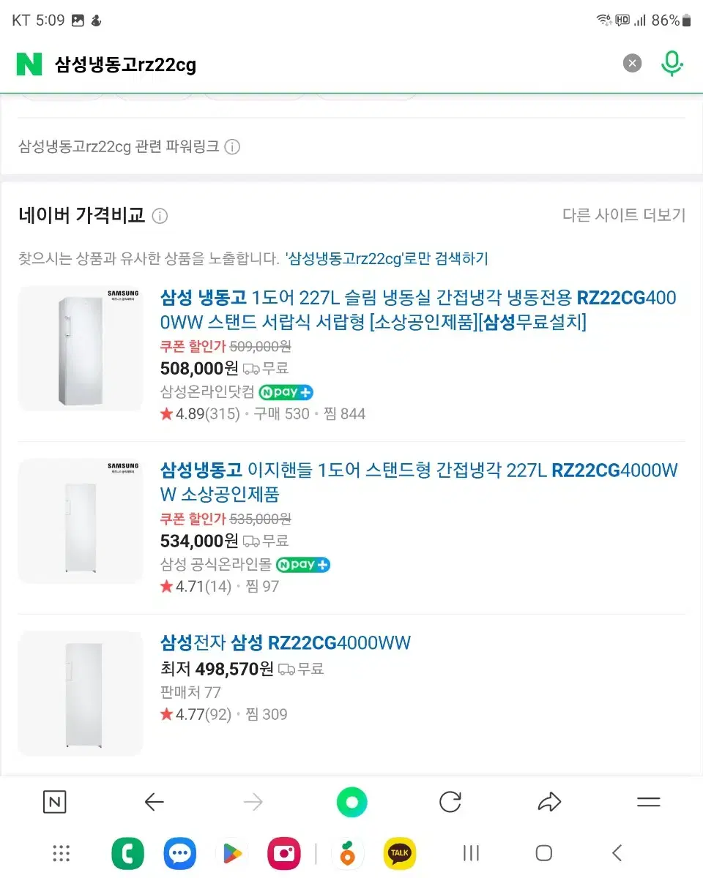Tap the Naver N logo icon

click(29, 64)
